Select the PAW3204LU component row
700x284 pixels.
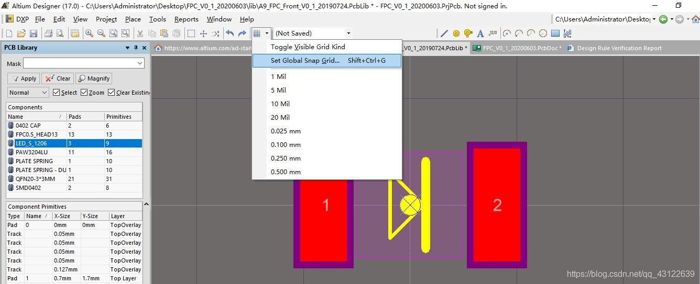coord(74,152)
